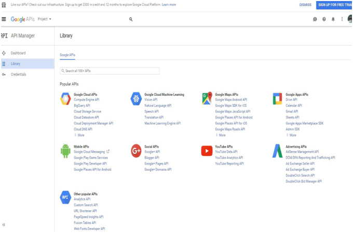Image resolution: width=353 pixels, height=233 pixels.
Task: Click the Library sidebar icon
Action: pos(4,64)
